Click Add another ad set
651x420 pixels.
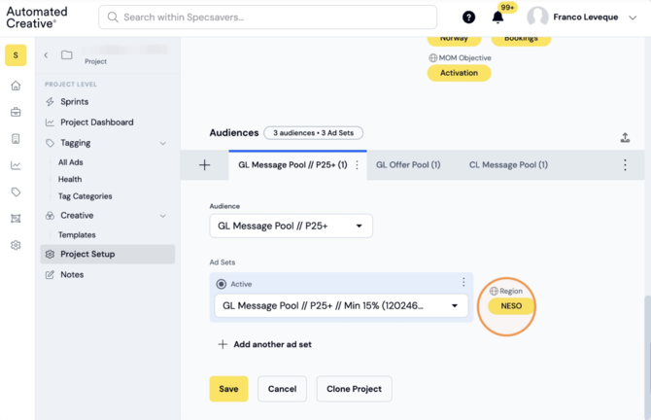point(265,344)
